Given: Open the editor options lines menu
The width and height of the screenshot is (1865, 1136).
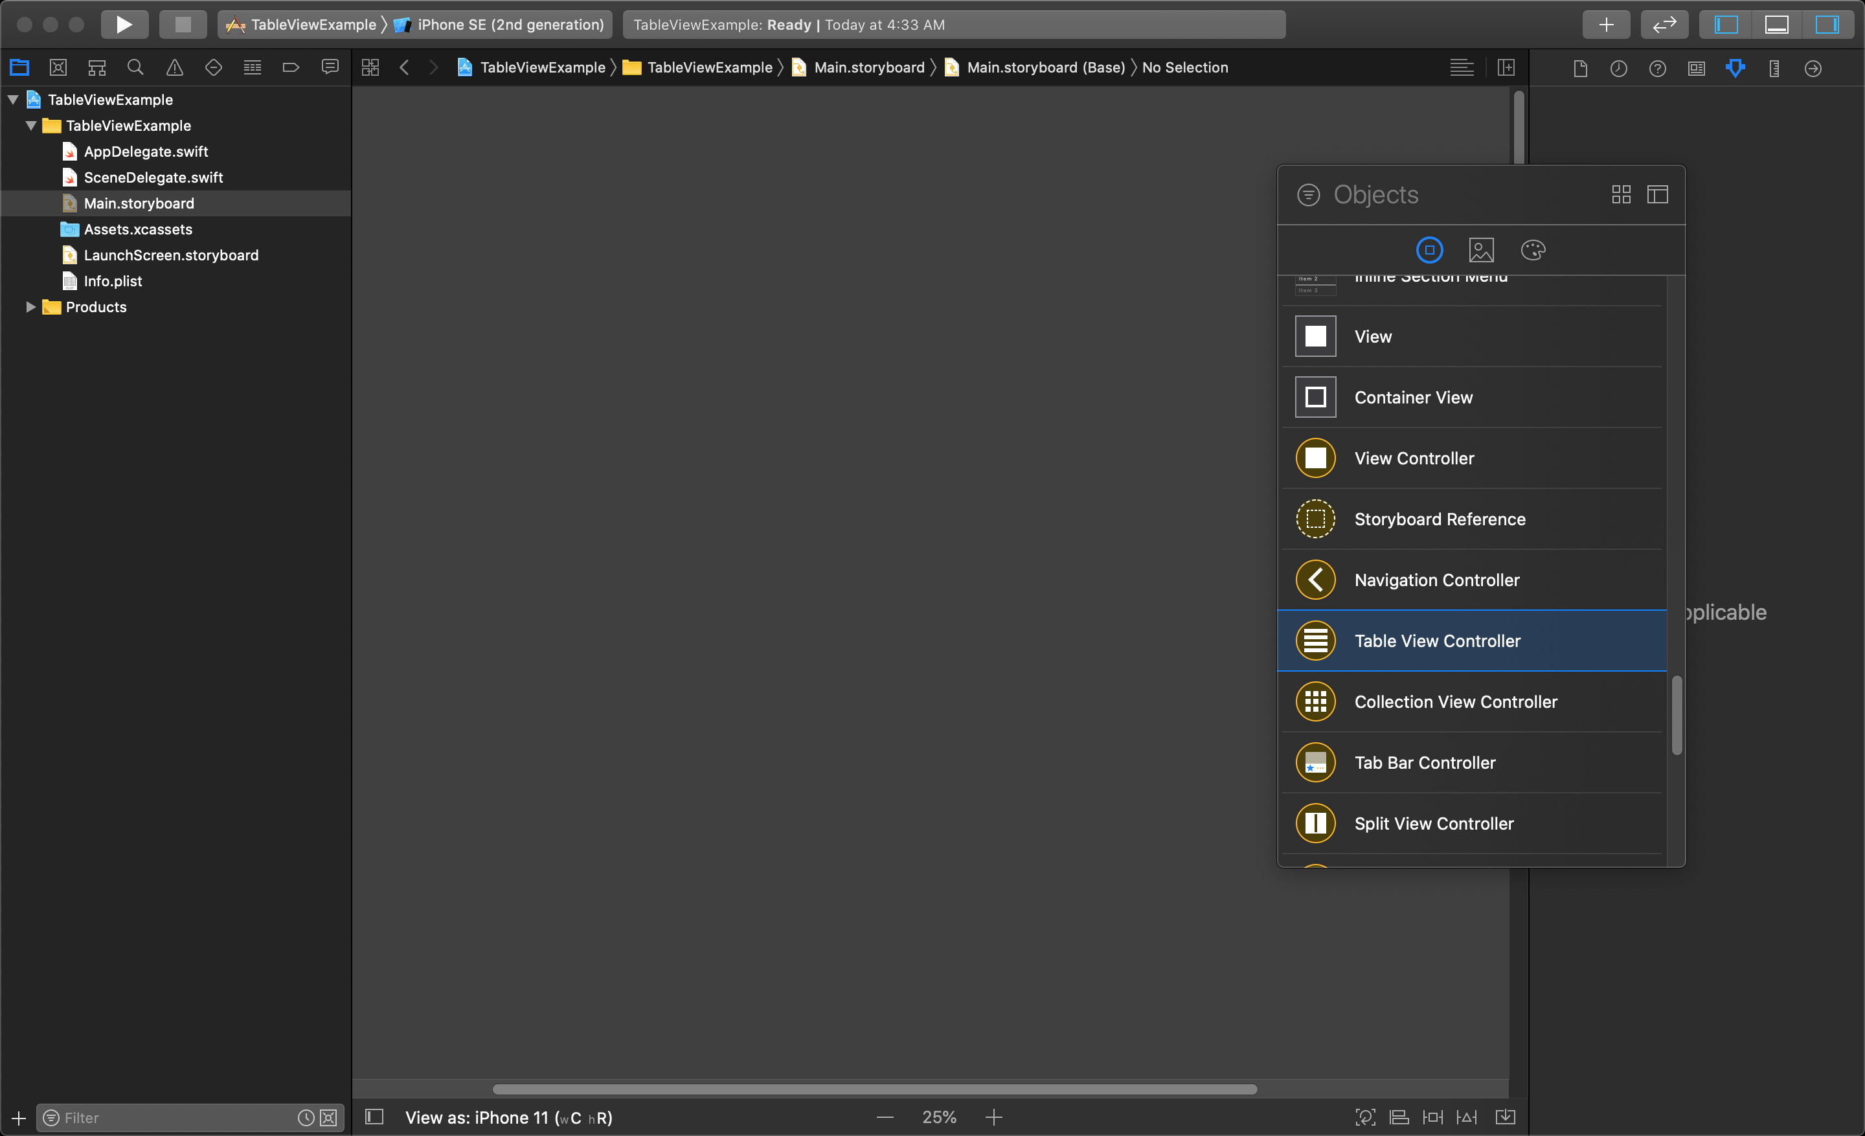Looking at the screenshot, I should coord(1462,67).
